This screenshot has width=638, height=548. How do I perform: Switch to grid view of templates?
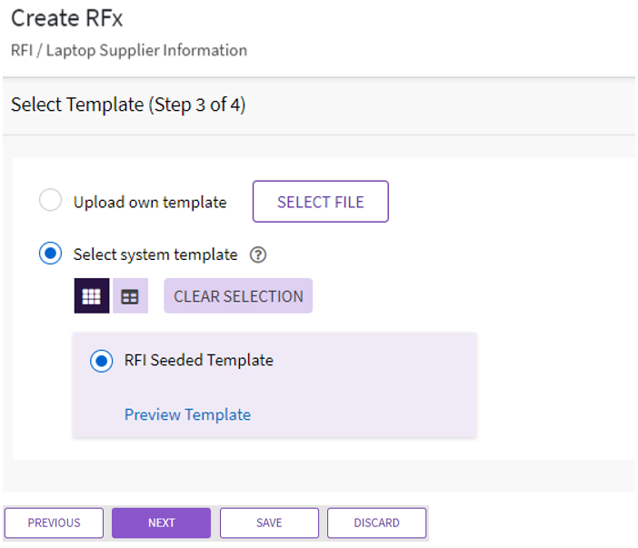[91, 296]
